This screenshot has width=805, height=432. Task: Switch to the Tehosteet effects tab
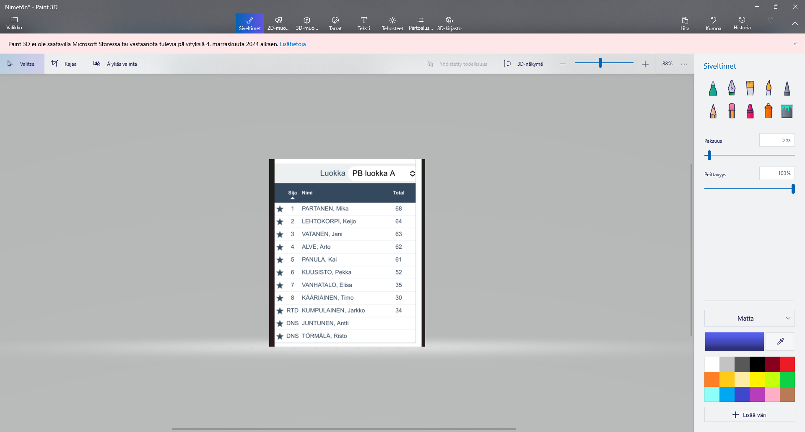pyautogui.click(x=392, y=23)
